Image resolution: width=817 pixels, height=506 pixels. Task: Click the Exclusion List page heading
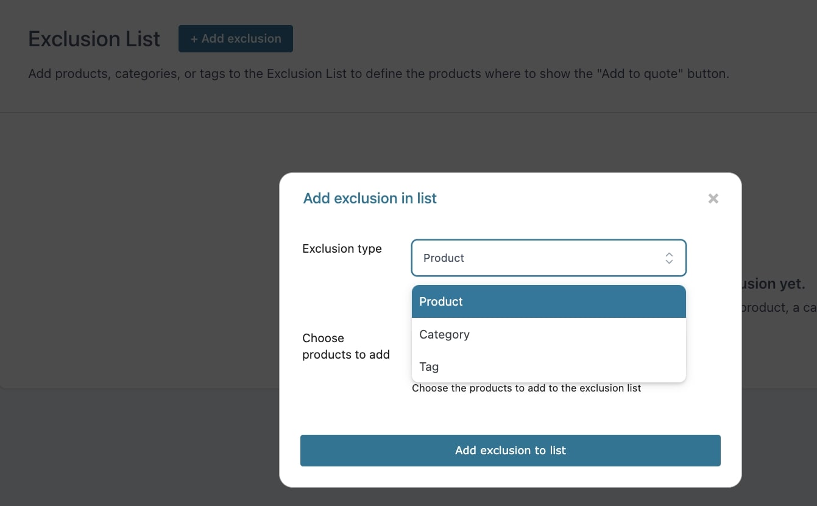(x=94, y=39)
